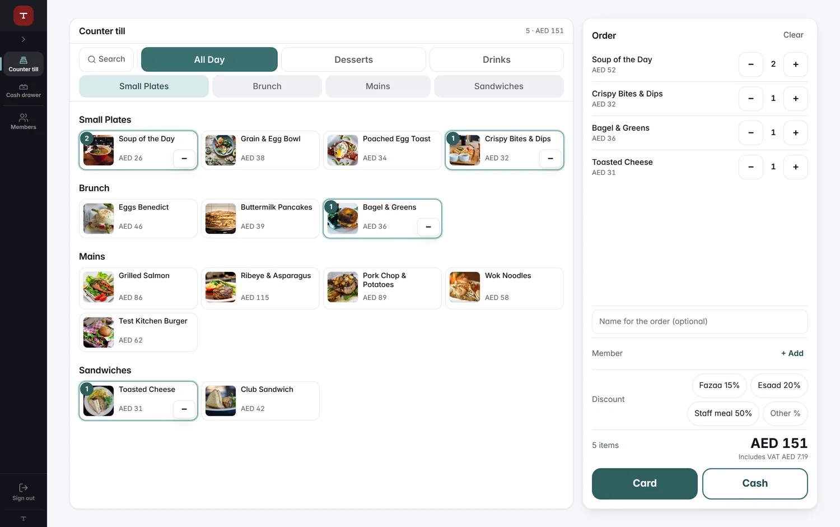Toggle the Fazaa 15% discount
This screenshot has height=527, width=840.
719,385
